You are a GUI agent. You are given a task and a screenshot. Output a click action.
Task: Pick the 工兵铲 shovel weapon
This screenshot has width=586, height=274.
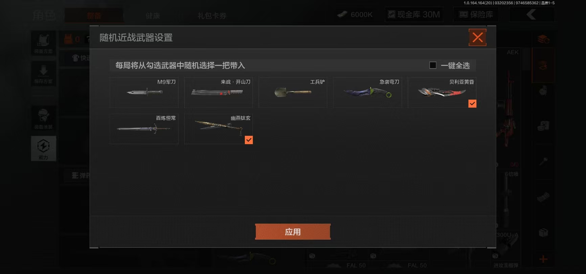pos(293,92)
